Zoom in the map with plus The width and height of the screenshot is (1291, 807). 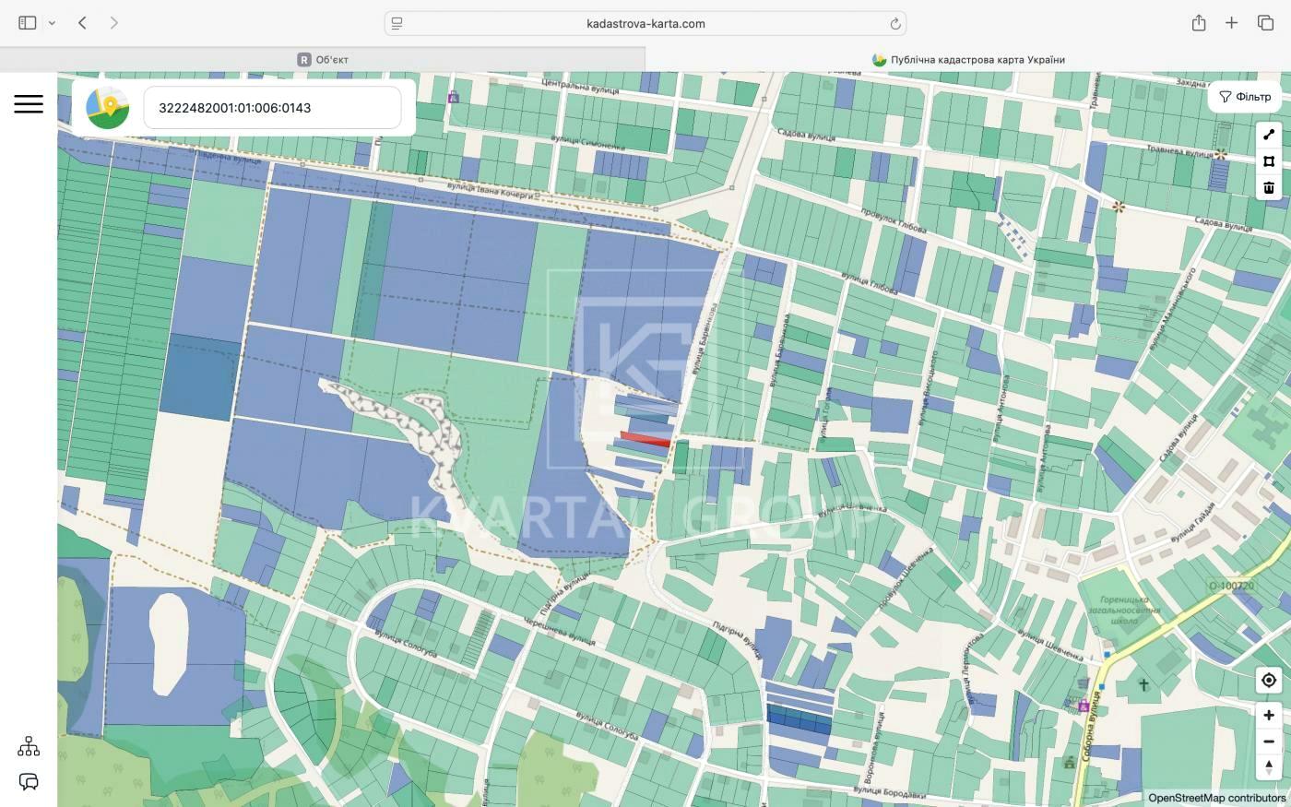[1269, 716]
